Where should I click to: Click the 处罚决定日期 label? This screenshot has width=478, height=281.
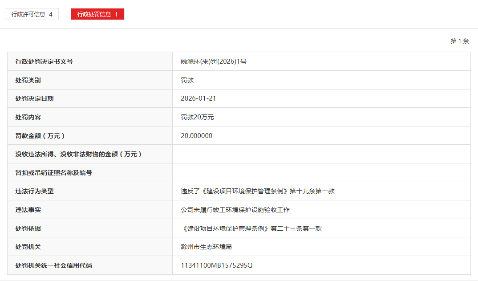34,98
